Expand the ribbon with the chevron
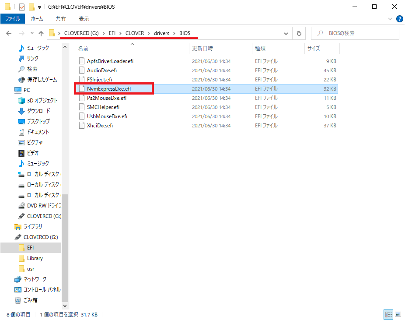The height and width of the screenshot is (320, 405). 390,19
